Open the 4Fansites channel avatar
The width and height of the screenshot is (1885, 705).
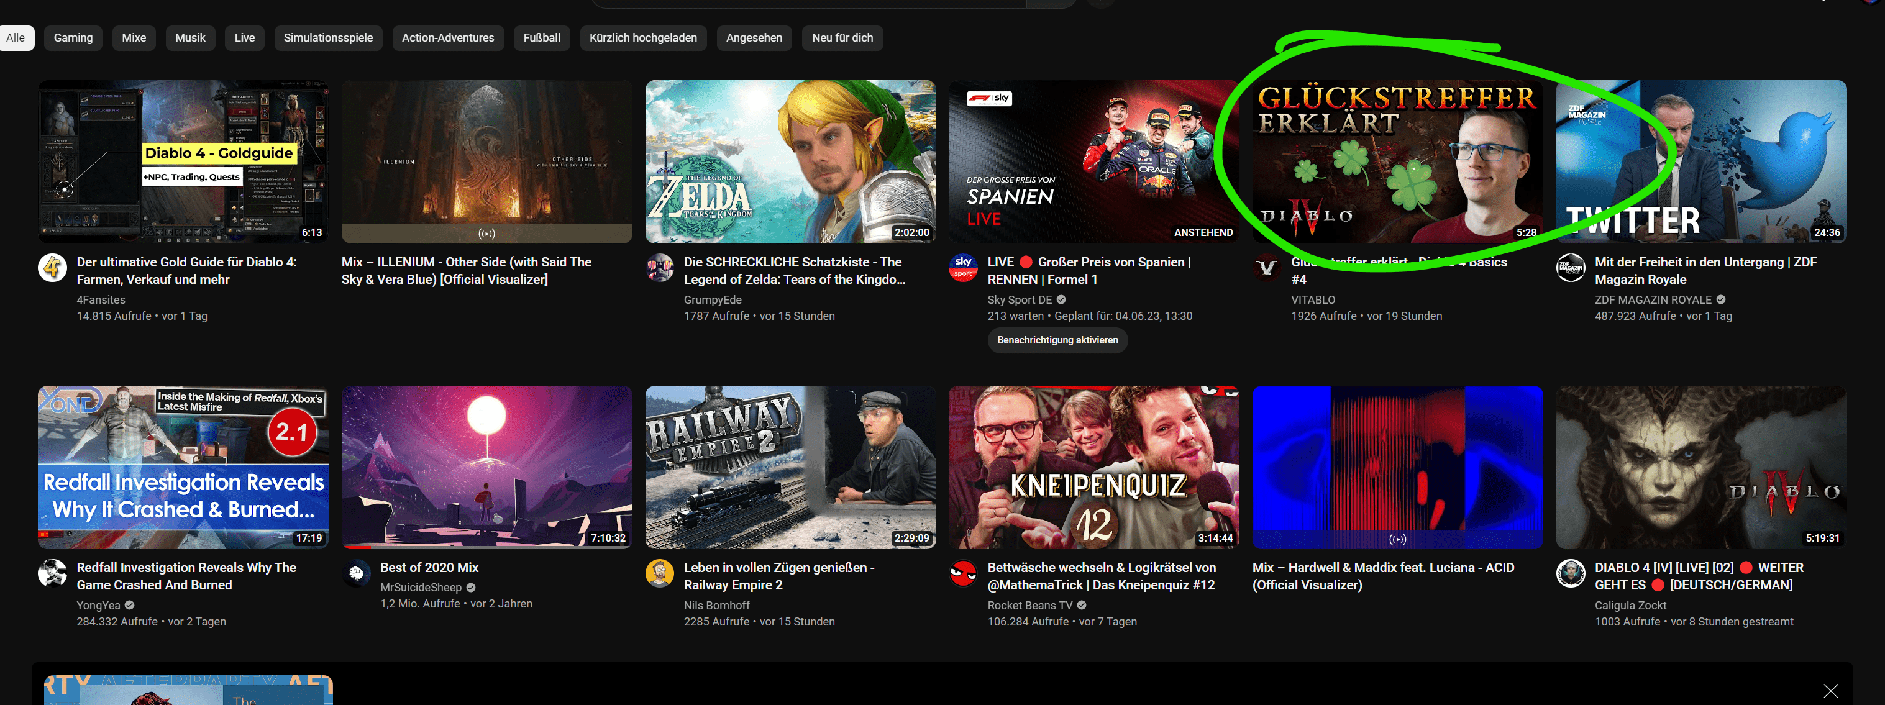[52, 268]
